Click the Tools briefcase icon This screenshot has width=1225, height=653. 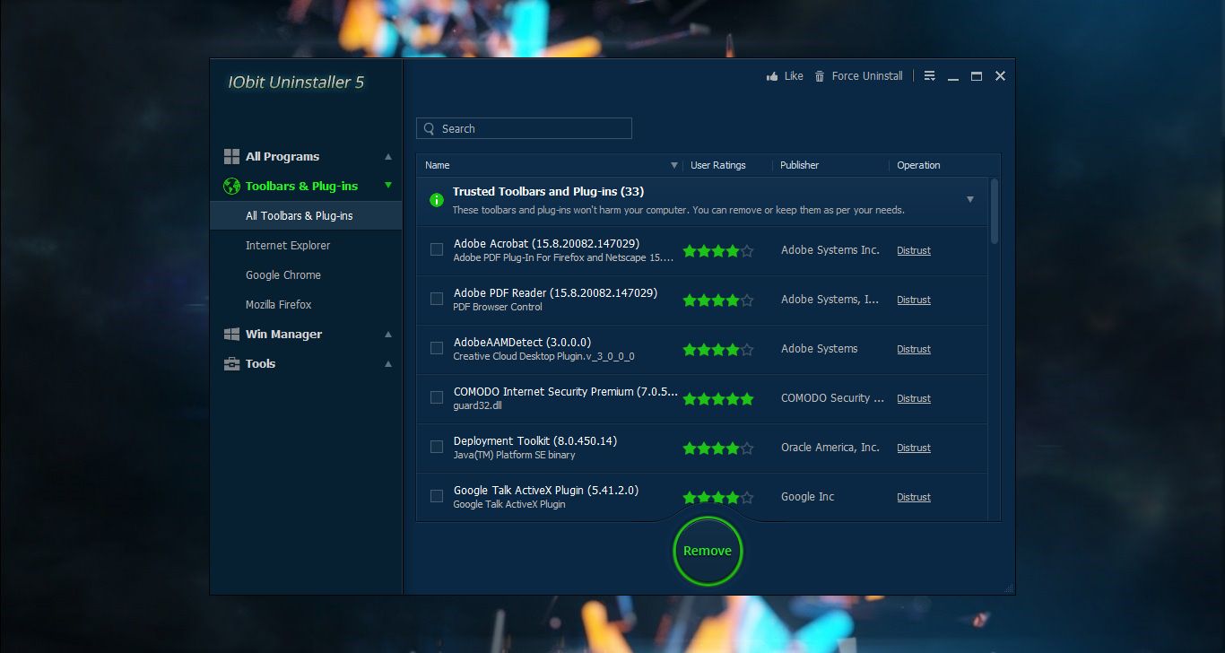[x=231, y=363]
